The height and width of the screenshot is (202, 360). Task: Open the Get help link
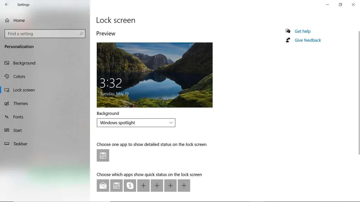(x=302, y=31)
